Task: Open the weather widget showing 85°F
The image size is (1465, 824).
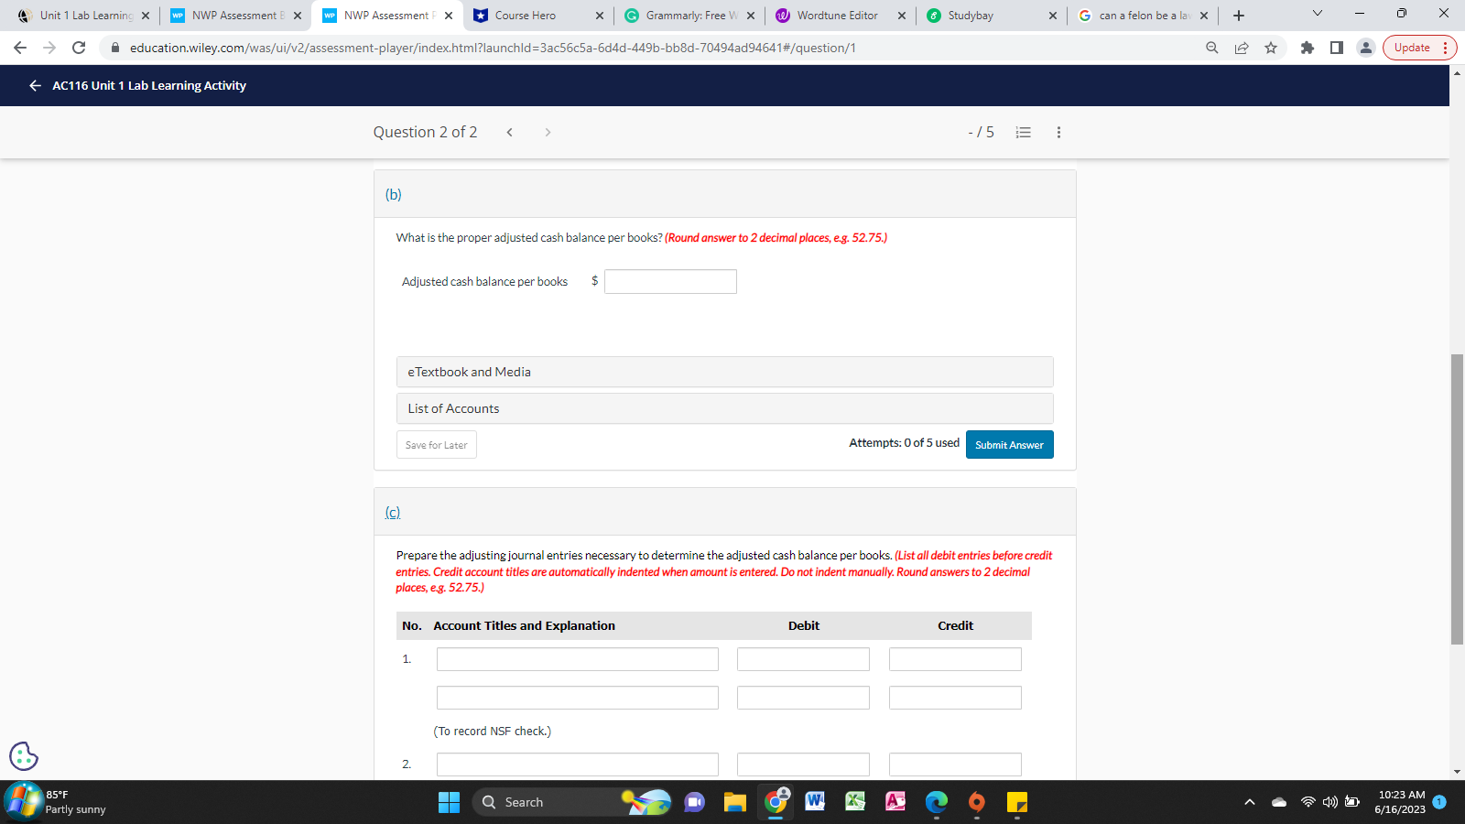Action: (x=57, y=802)
